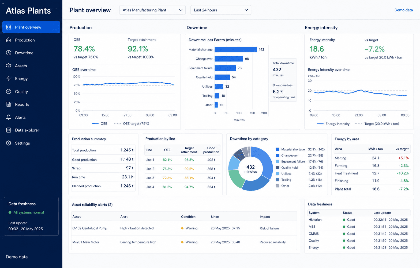Click the Scrap value 97 t
The width and height of the screenshot is (420, 268).
pyautogui.click(x=130, y=168)
